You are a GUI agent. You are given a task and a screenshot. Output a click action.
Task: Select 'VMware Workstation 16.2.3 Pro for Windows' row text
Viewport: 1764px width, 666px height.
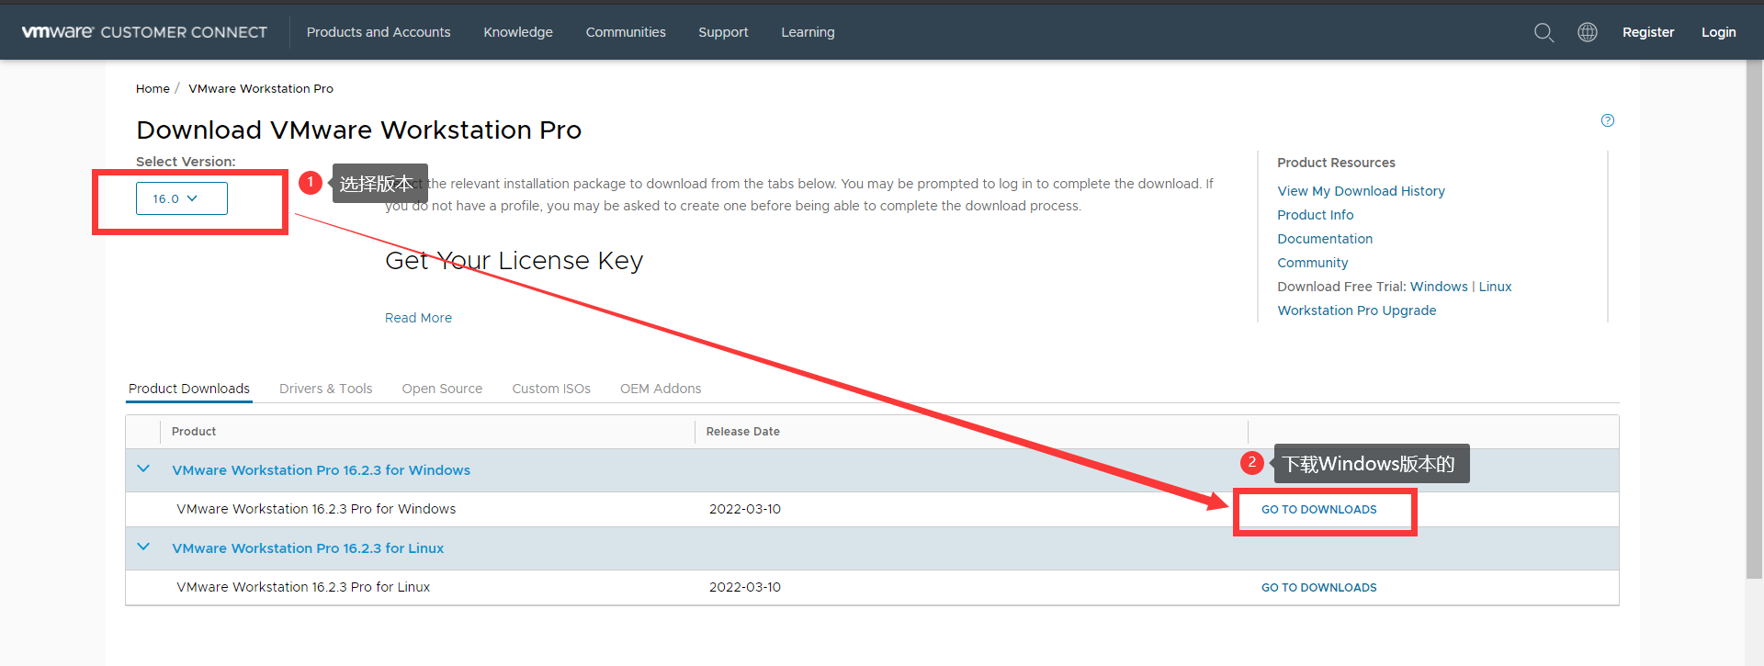click(x=316, y=509)
